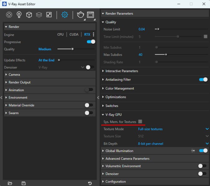Click the At the End value
Image resolution: width=210 pixels, height=186 pixels.
tap(46, 60)
